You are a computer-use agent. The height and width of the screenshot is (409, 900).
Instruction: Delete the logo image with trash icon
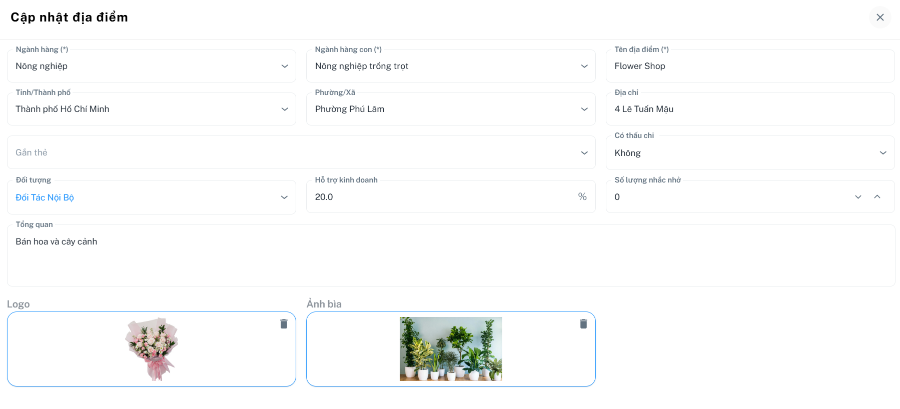[284, 324]
